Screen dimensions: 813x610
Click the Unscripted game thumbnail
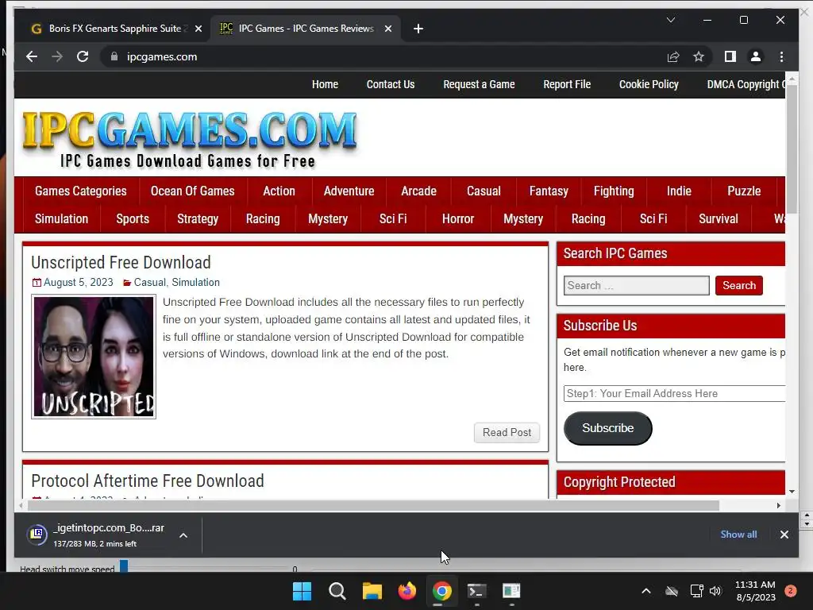(x=94, y=357)
